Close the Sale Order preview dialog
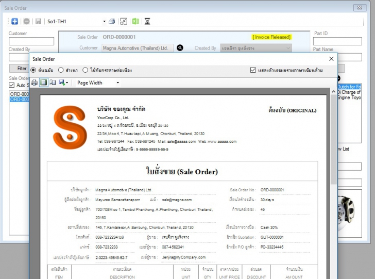The image size is (375, 279). [331, 59]
